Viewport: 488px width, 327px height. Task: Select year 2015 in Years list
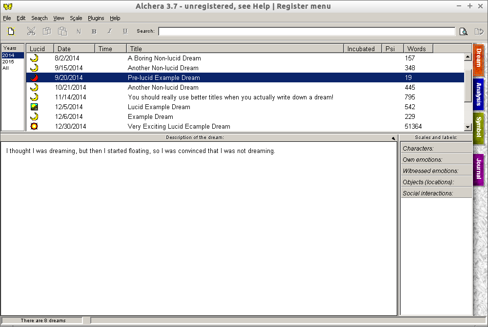pyautogui.click(x=13, y=61)
